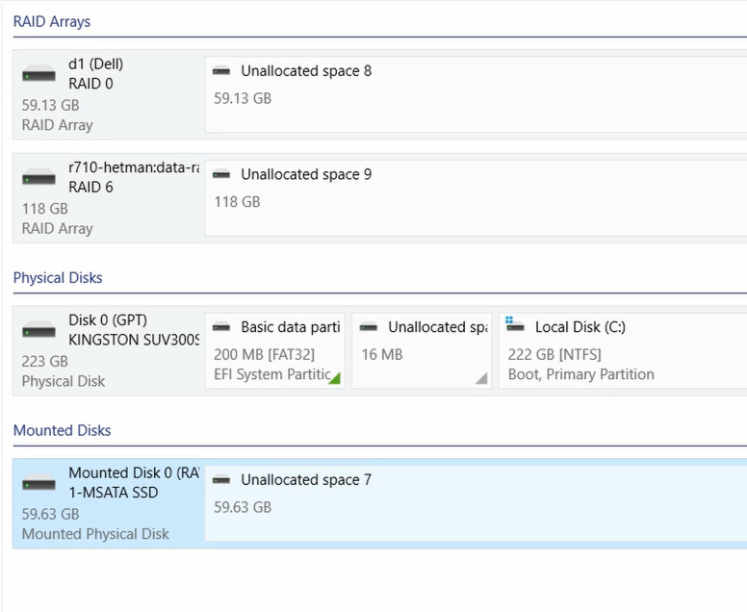Open the Local Disk (C:) 222 GB NTFS partition

point(623,350)
